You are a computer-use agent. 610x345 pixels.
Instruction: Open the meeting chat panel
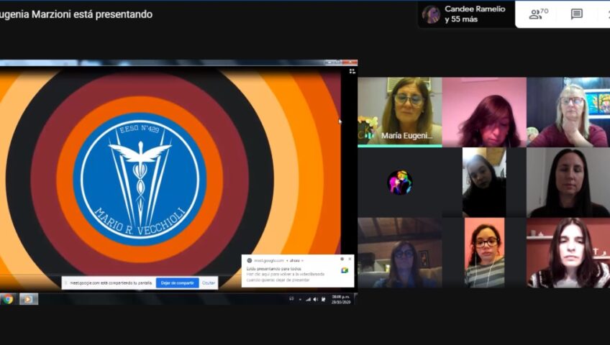pyautogui.click(x=576, y=14)
